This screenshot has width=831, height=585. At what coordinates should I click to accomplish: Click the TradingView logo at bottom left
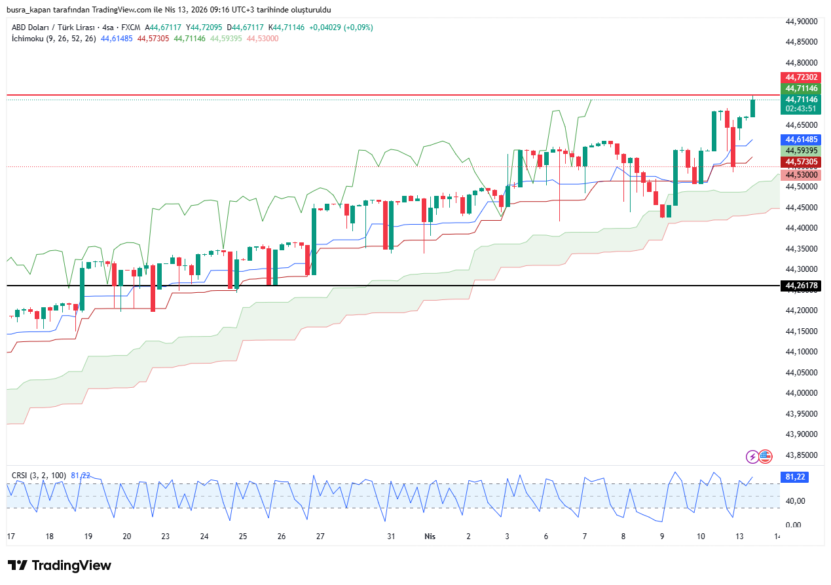click(60, 565)
